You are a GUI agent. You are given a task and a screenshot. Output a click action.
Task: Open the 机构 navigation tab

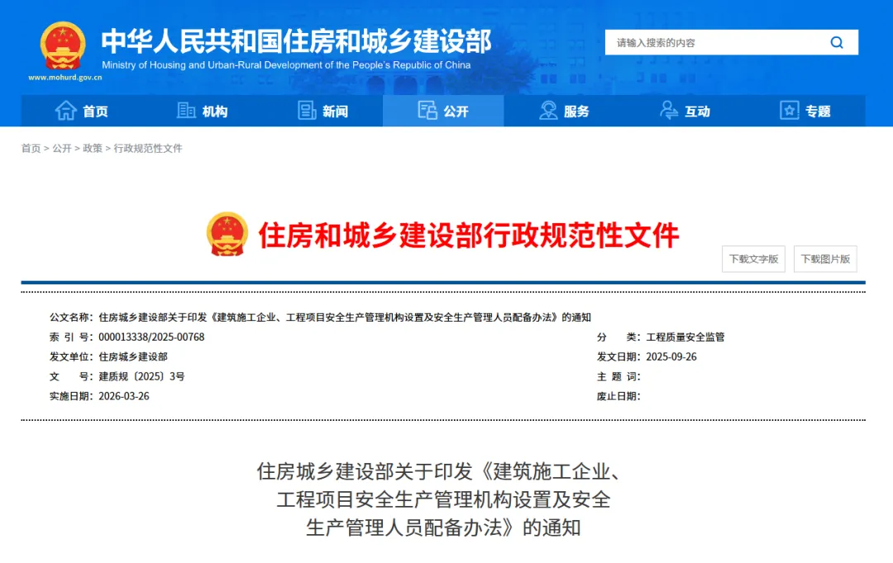(203, 111)
